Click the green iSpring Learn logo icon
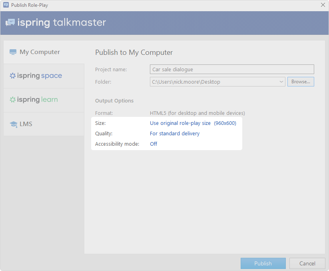This screenshot has width=329, height=271. point(12,100)
